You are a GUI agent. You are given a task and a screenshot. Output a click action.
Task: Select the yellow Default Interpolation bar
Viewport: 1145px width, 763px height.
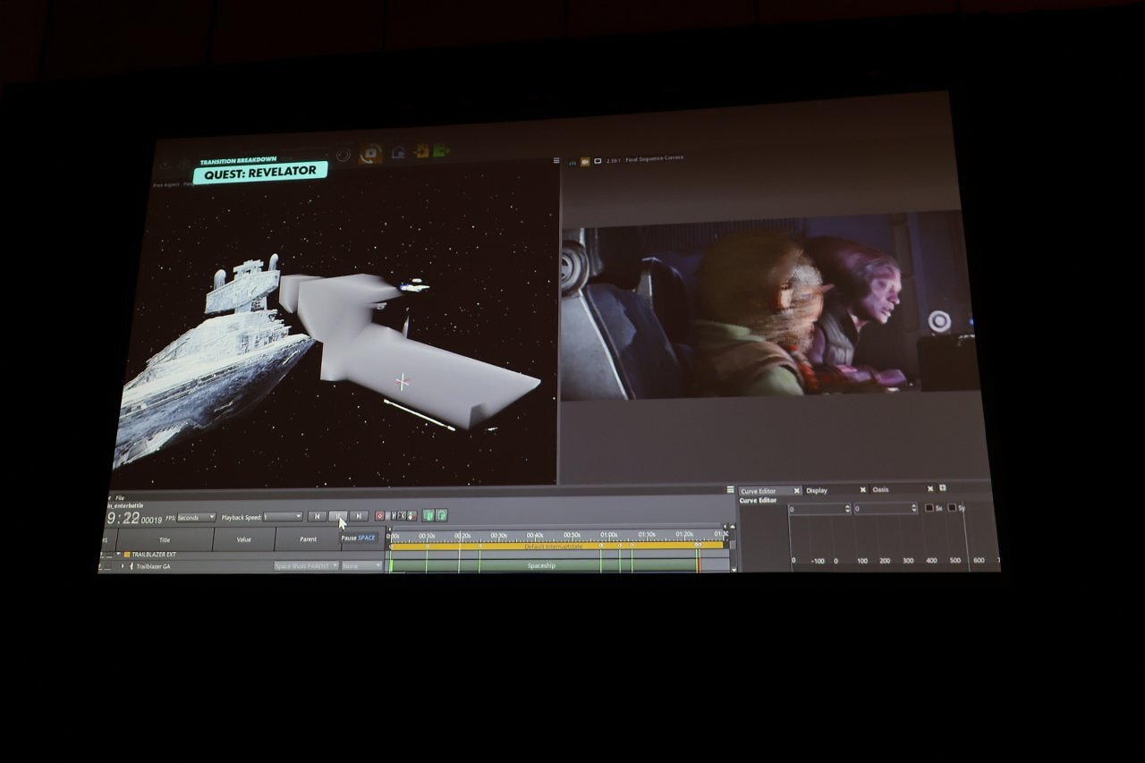[556, 546]
